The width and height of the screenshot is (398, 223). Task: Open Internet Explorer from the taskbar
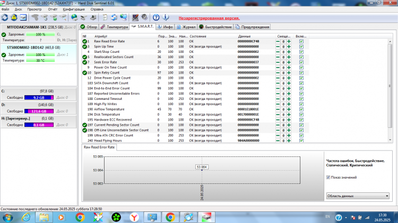(26, 217)
